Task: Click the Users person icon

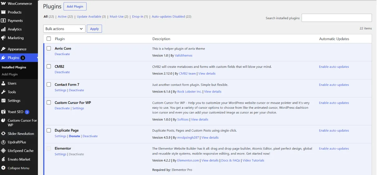Action: coord(3,83)
